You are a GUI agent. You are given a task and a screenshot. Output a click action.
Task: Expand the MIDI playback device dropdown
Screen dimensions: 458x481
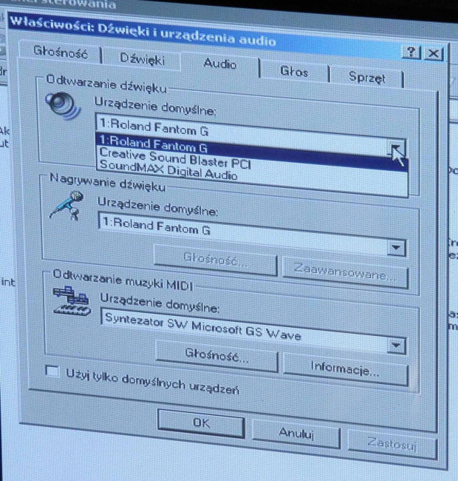tap(396, 346)
